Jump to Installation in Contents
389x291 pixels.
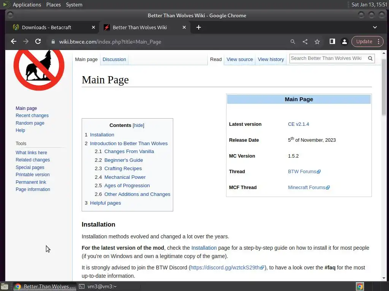[x=102, y=135]
